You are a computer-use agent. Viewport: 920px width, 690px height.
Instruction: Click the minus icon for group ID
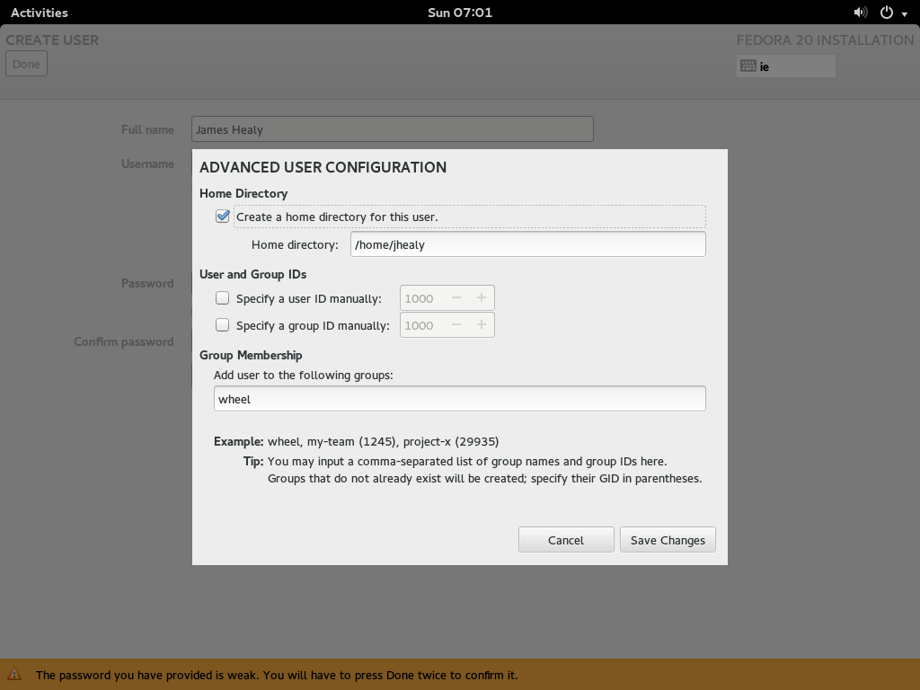tap(456, 325)
